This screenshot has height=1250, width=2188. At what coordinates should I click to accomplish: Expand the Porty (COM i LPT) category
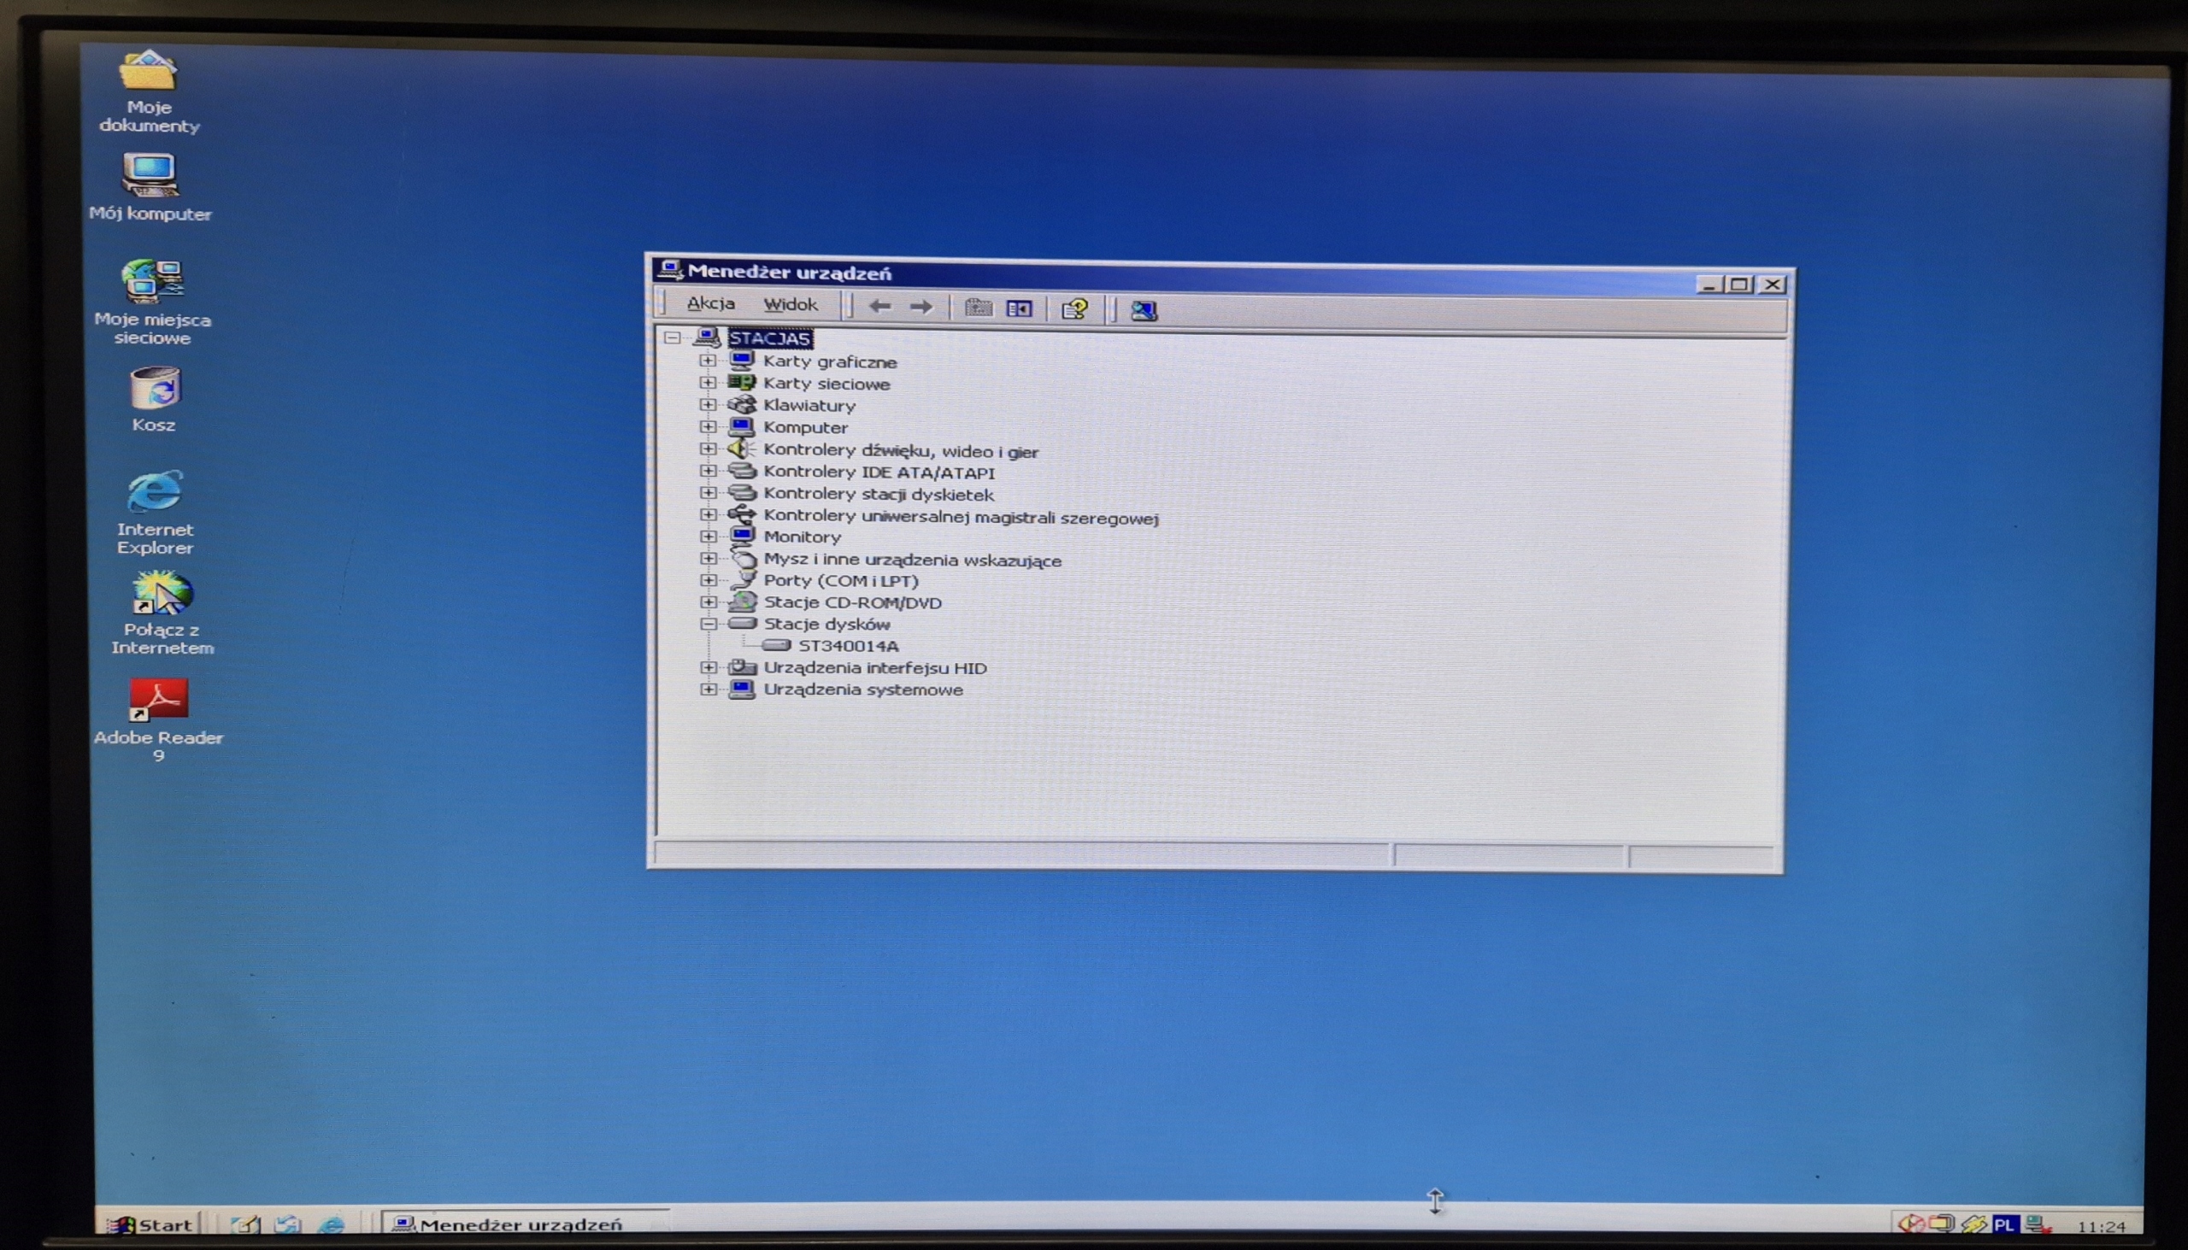708,579
